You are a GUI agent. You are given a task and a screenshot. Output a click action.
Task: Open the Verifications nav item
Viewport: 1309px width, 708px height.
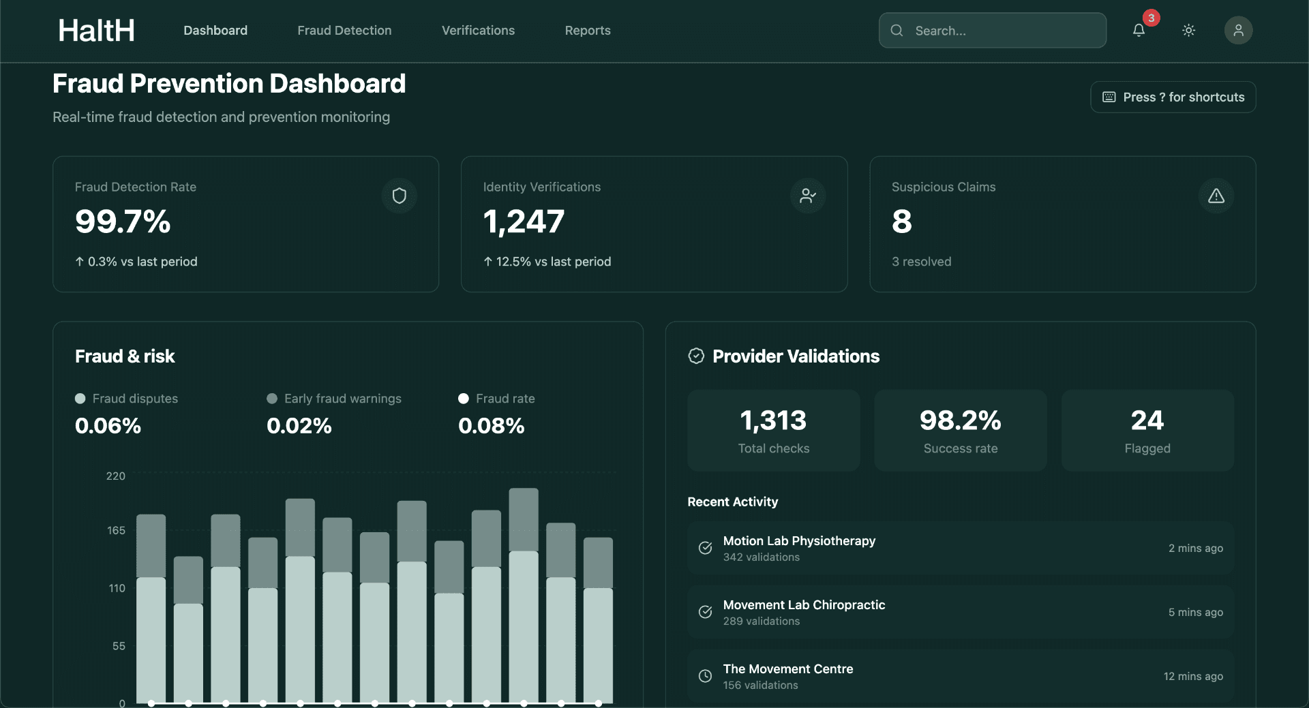(478, 31)
